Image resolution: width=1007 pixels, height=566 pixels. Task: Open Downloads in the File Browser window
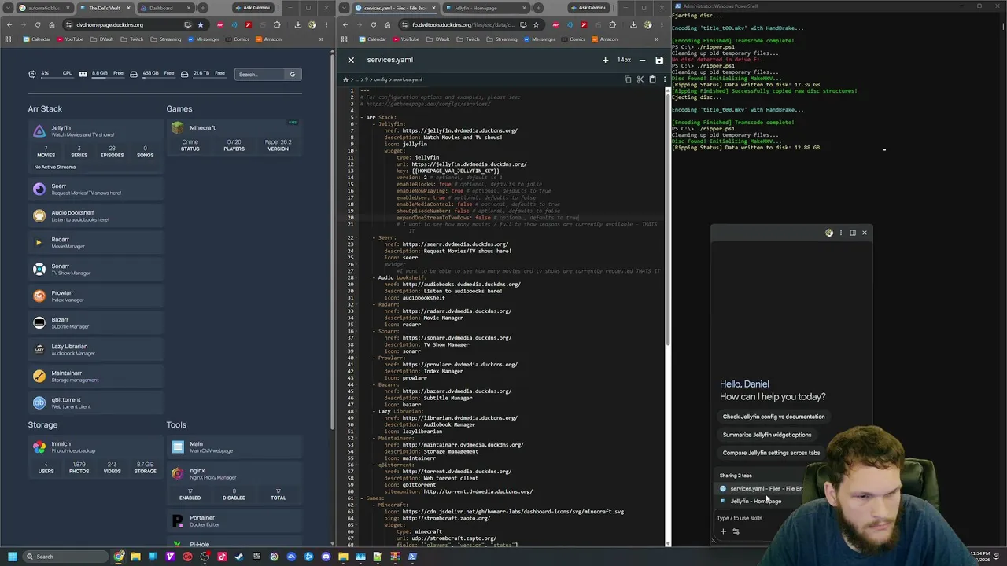coord(633,24)
